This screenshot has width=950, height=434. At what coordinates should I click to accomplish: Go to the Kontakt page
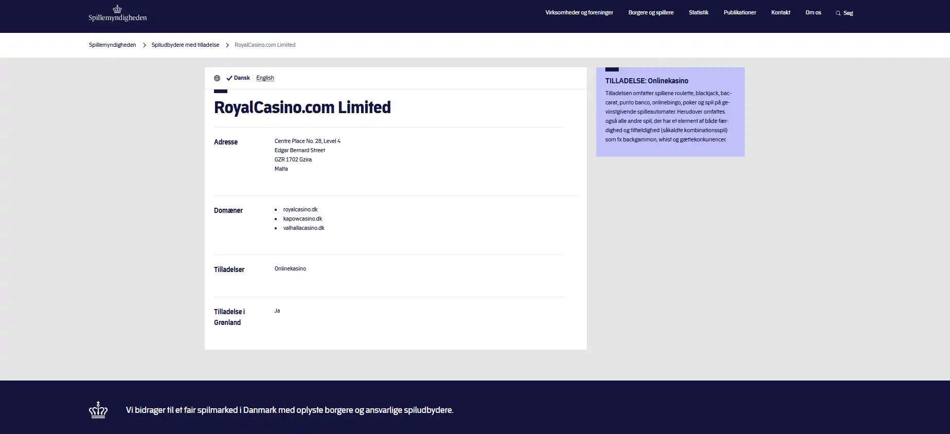point(780,12)
